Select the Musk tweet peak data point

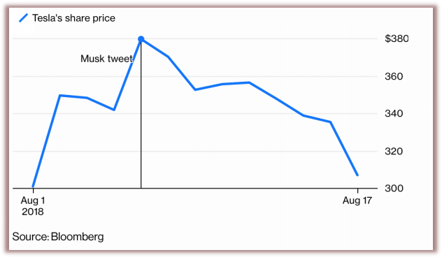(x=141, y=39)
